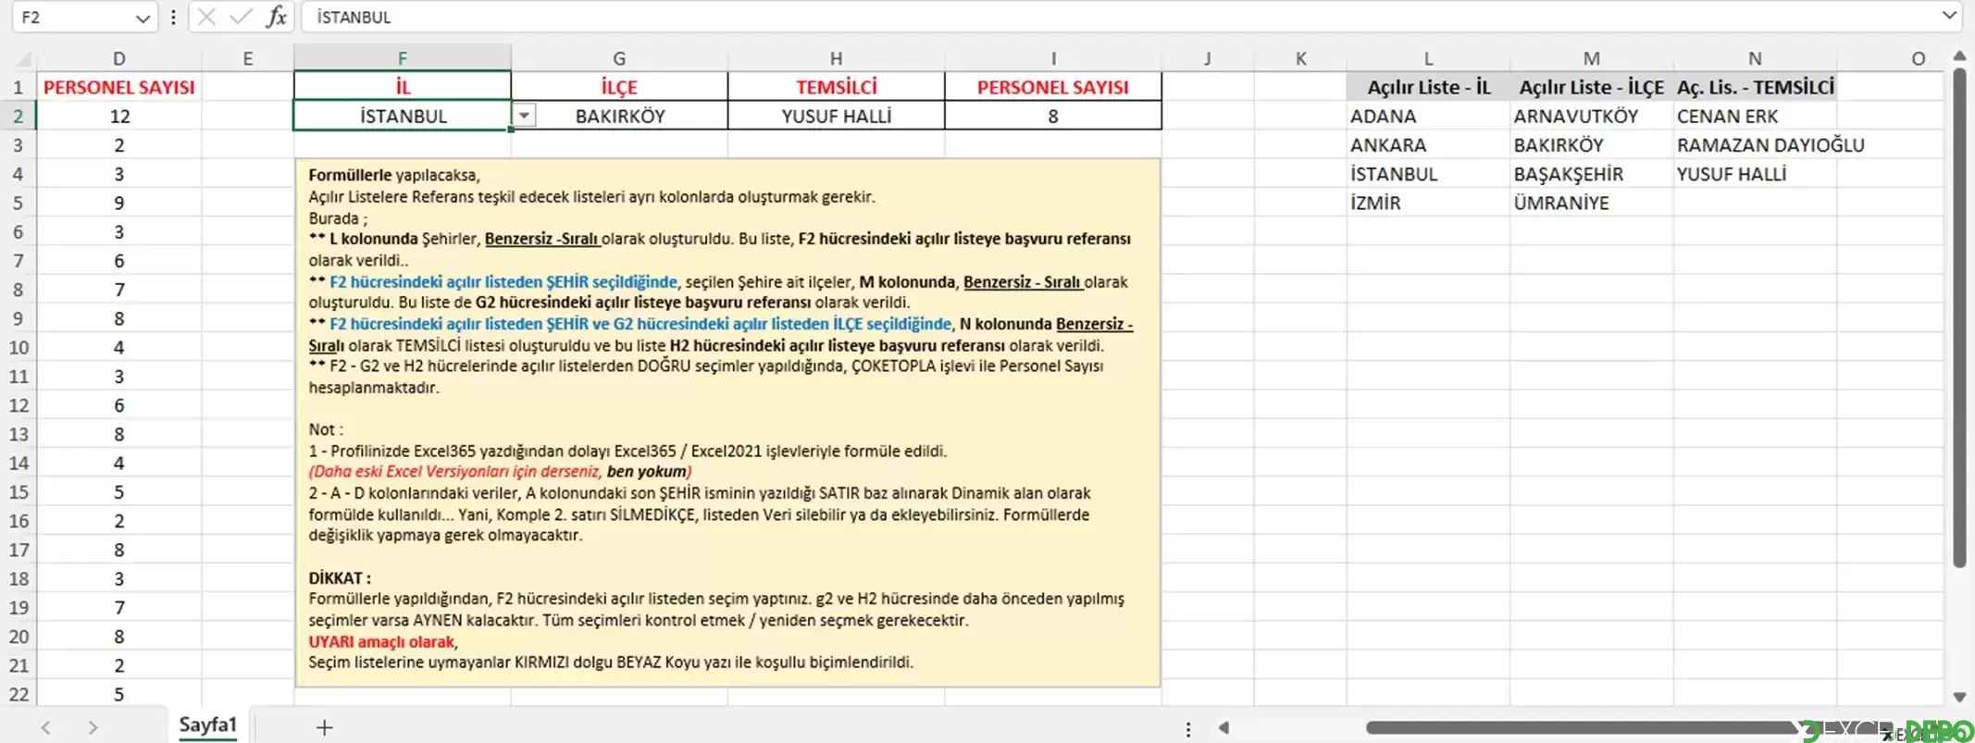Select cell I1 PERSONEL SAYISI header

pyautogui.click(x=1053, y=87)
